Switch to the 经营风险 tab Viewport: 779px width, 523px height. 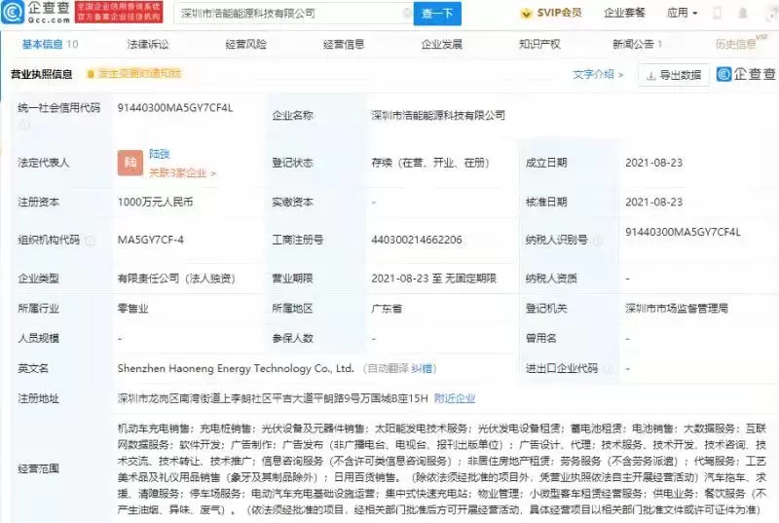(245, 45)
